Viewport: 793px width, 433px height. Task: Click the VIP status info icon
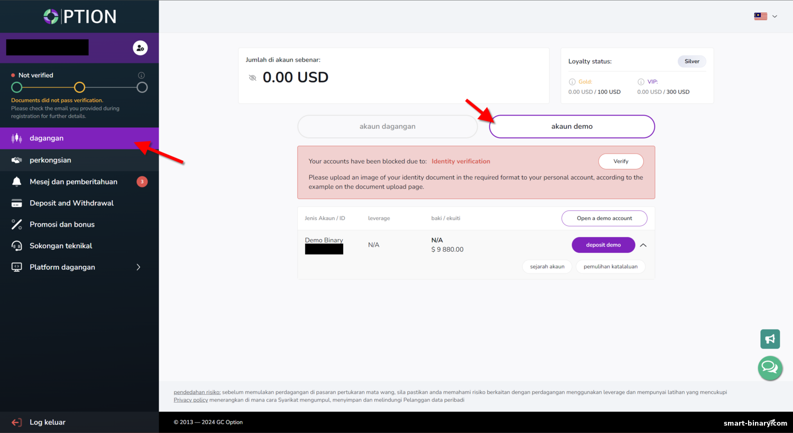(641, 82)
